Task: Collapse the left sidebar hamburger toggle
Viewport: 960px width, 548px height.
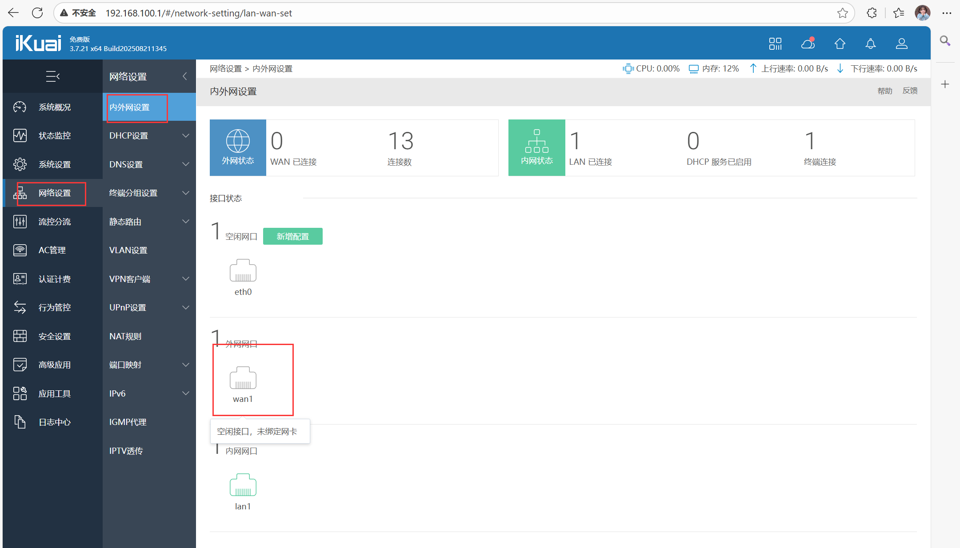Action: tap(52, 76)
